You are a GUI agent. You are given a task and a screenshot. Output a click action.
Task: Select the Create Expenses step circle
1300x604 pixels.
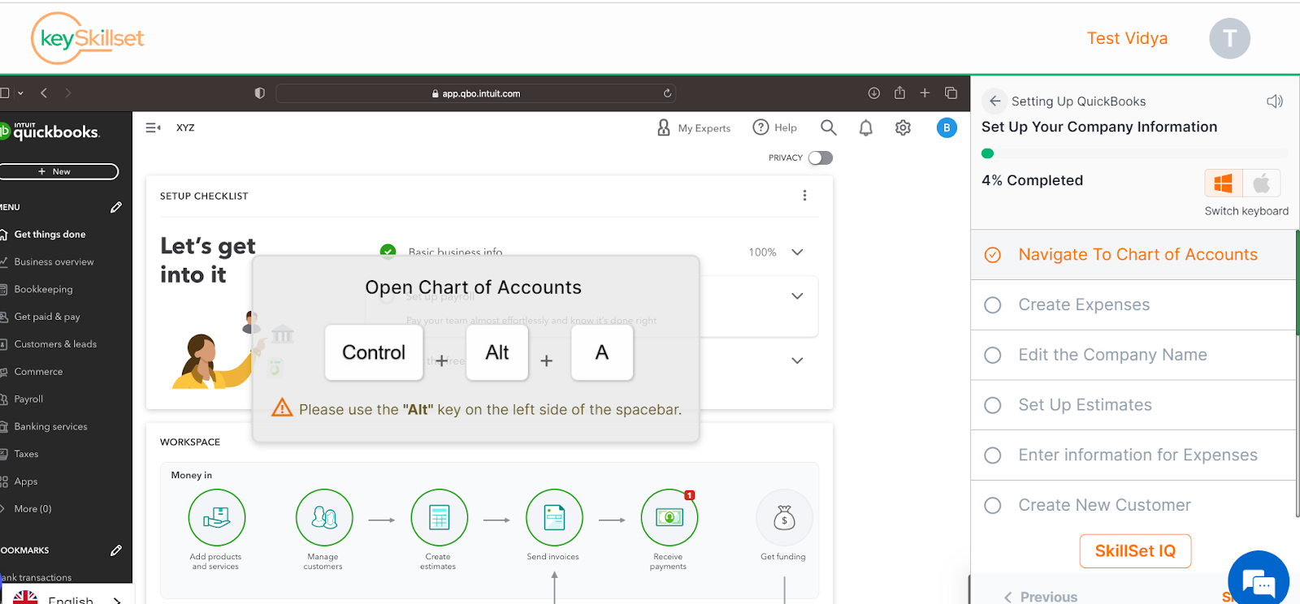(x=992, y=305)
